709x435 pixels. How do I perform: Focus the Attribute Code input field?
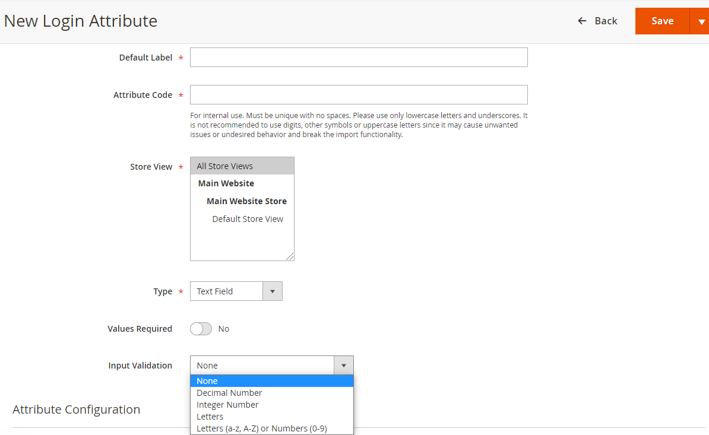359,95
